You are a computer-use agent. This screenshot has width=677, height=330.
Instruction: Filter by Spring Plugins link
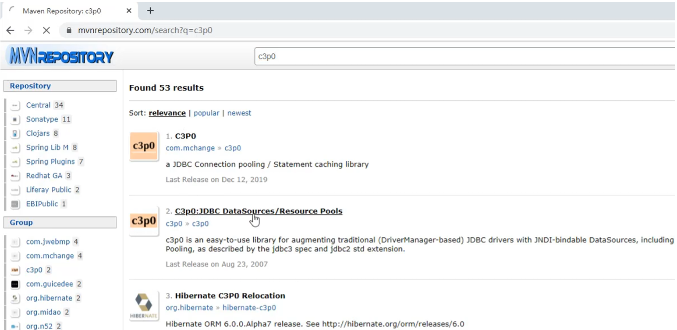tap(50, 162)
